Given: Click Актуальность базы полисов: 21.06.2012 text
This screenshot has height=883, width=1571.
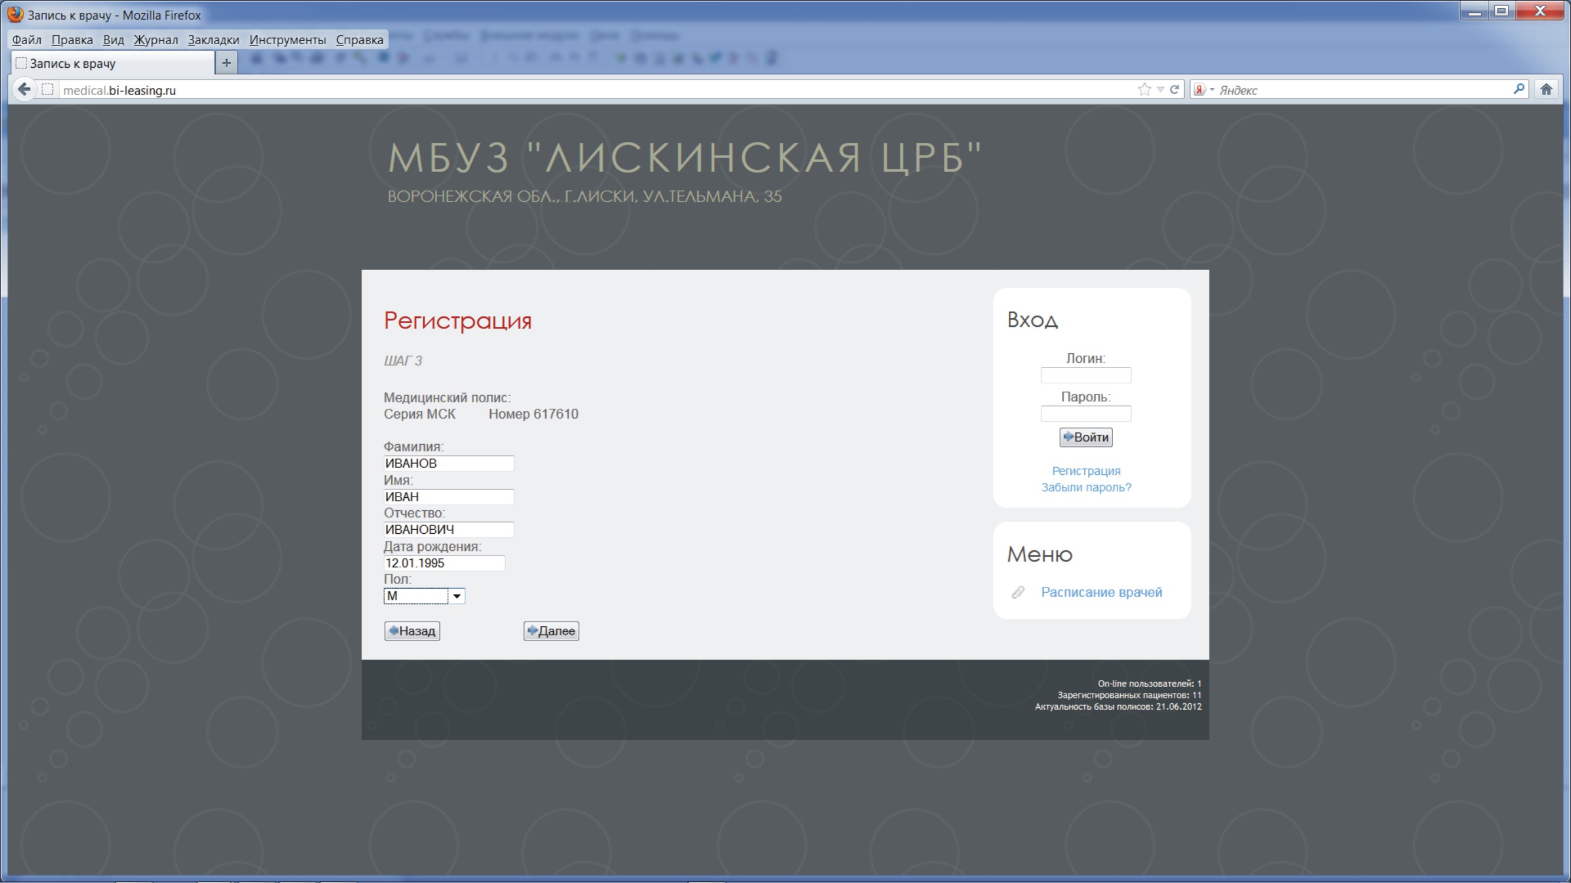Looking at the screenshot, I should coord(1118,707).
